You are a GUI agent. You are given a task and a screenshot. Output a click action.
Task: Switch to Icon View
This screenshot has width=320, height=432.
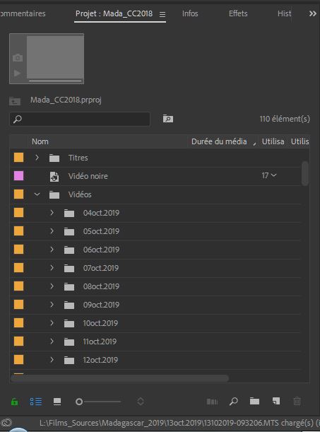pyautogui.click(x=57, y=402)
